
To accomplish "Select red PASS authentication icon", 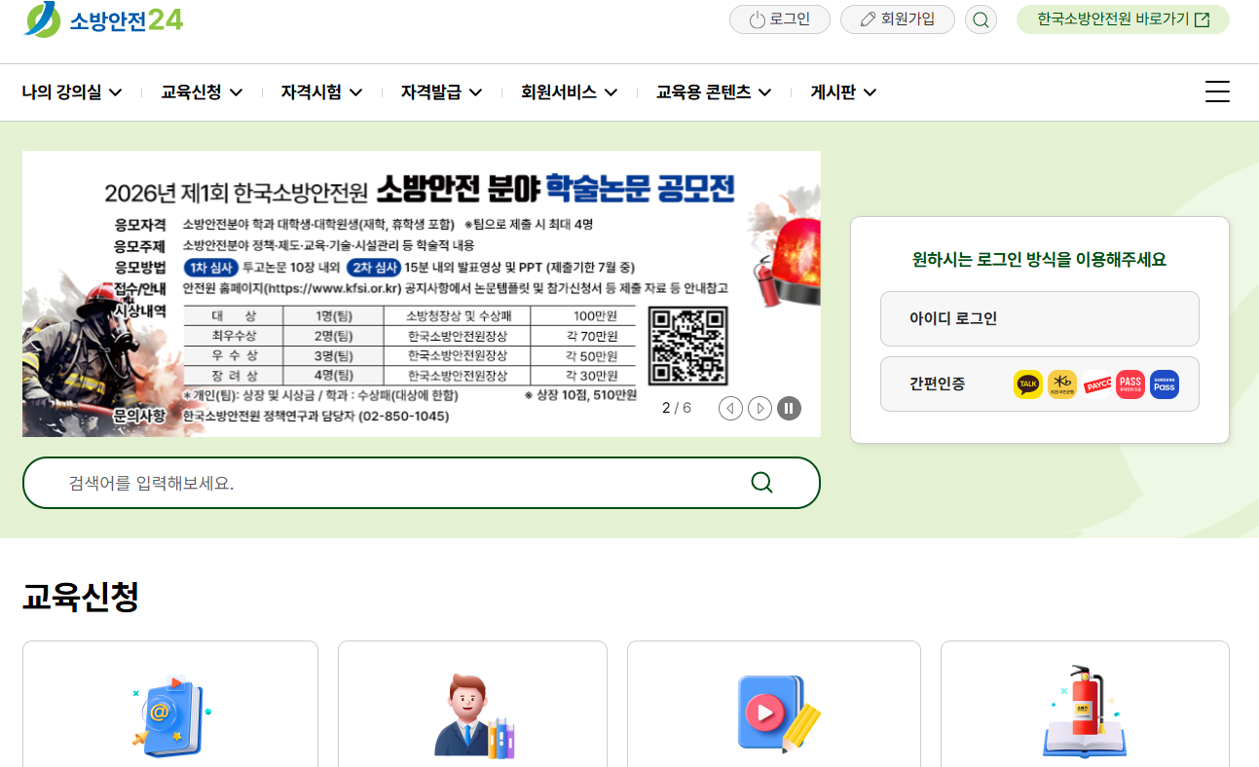I will (x=1129, y=384).
